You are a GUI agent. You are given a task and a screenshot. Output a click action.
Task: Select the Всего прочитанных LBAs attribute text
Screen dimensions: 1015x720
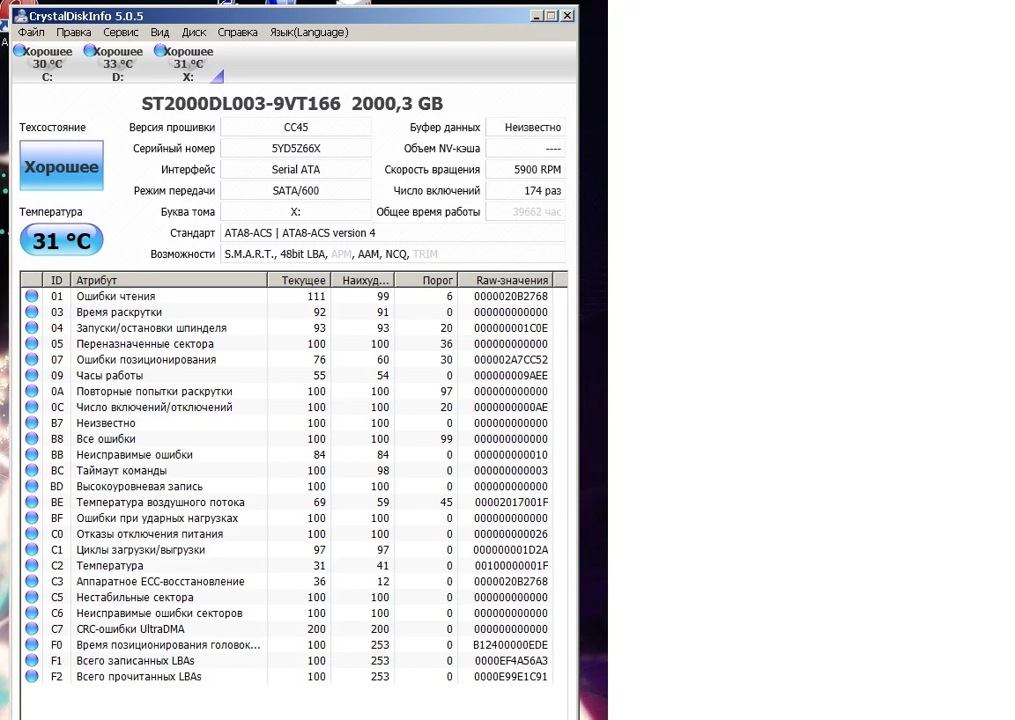tap(138, 677)
